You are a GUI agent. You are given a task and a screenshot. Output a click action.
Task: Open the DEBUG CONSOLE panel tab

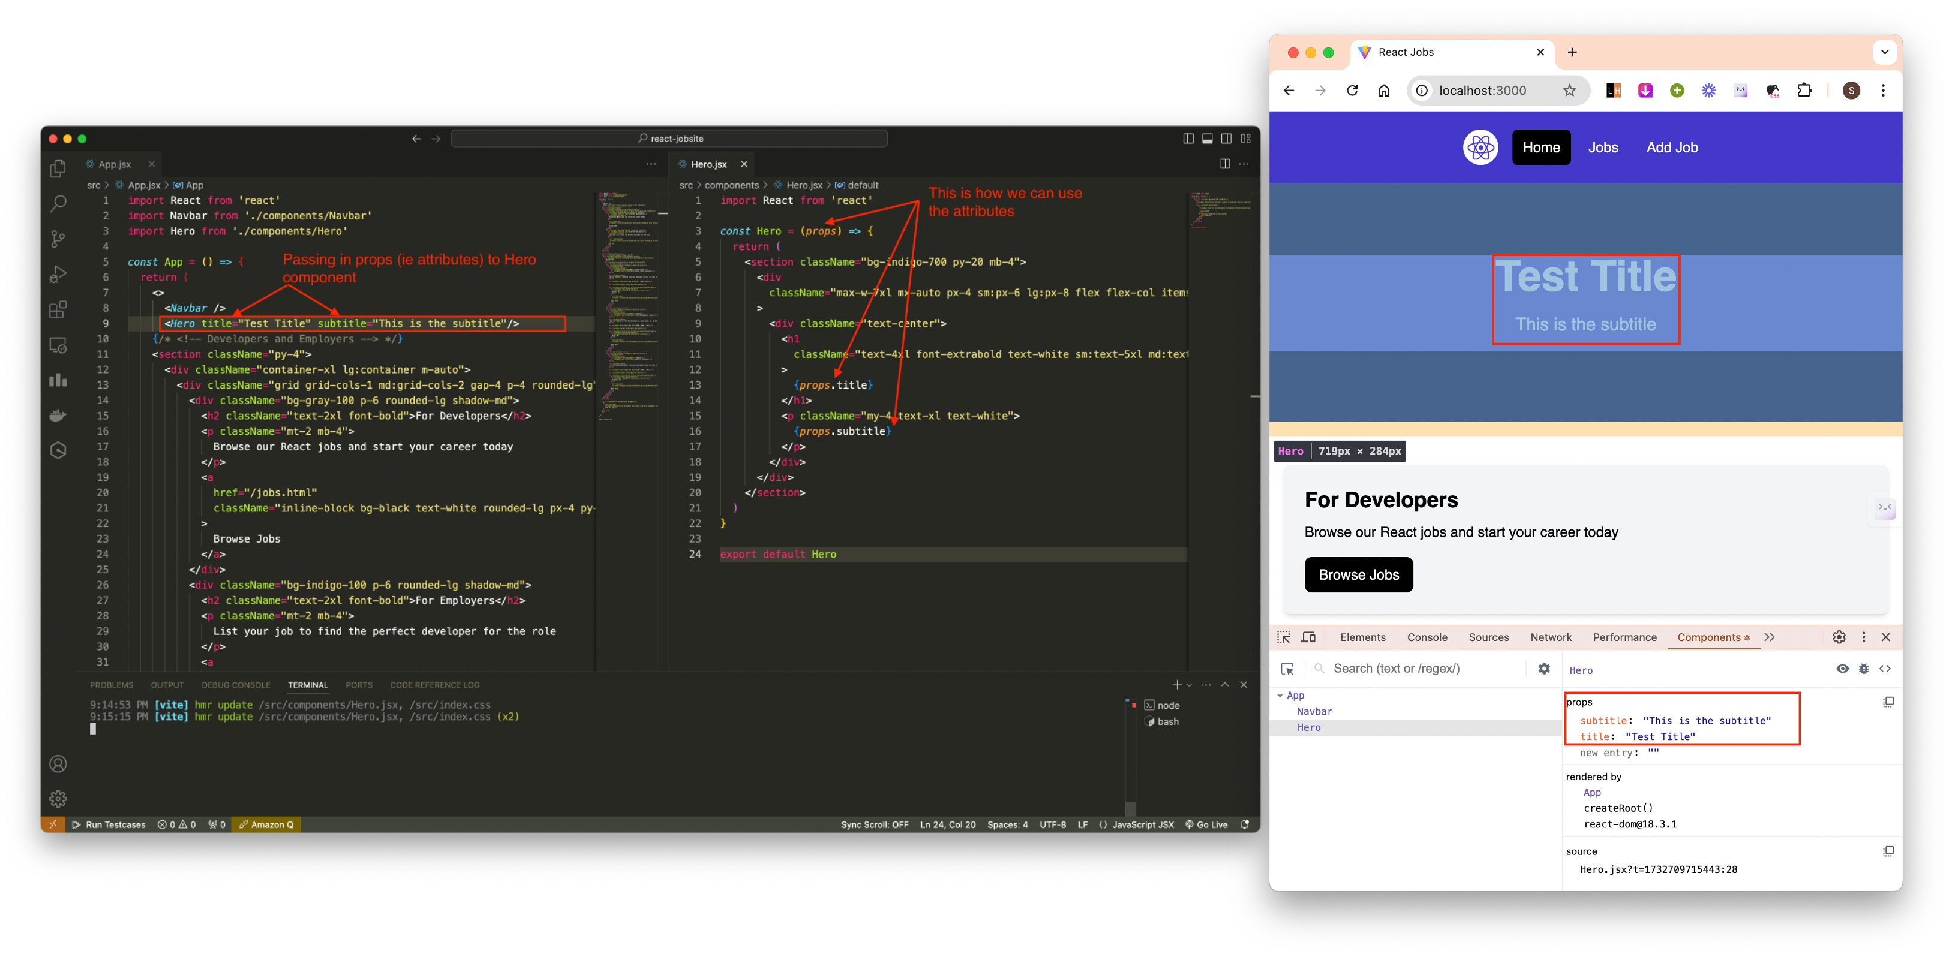pyautogui.click(x=236, y=685)
